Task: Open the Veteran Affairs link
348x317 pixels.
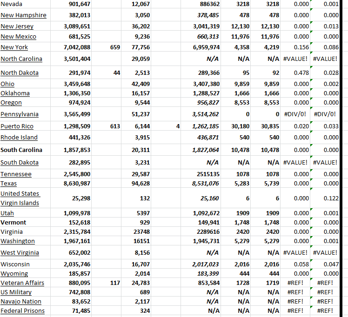Action: point(22,283)
